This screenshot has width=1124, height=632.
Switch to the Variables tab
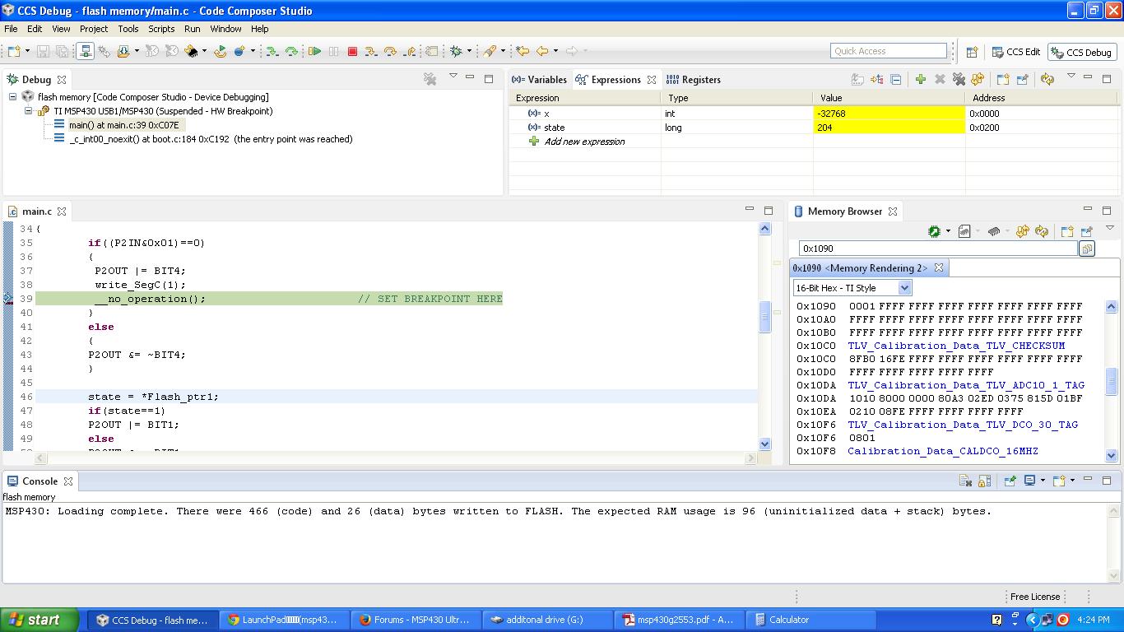pos(540,80)
